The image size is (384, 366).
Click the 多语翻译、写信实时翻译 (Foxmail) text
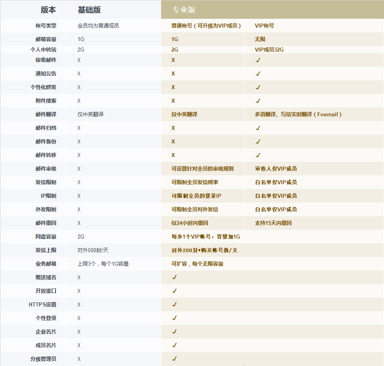298,114
